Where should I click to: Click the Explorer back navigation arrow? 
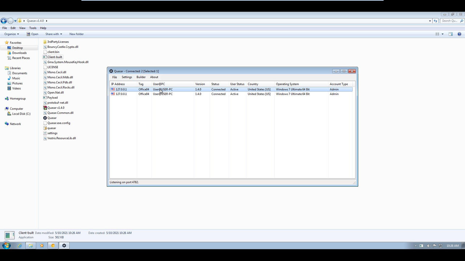(4, 21)
